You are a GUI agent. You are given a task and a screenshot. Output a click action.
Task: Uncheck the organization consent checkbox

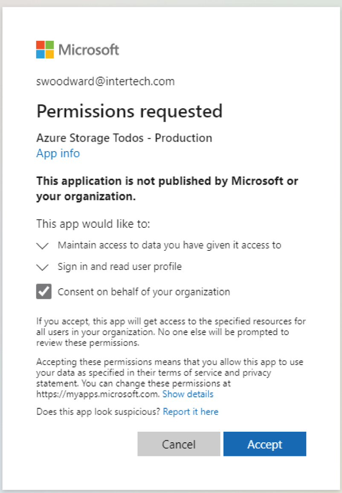(44, 292)
